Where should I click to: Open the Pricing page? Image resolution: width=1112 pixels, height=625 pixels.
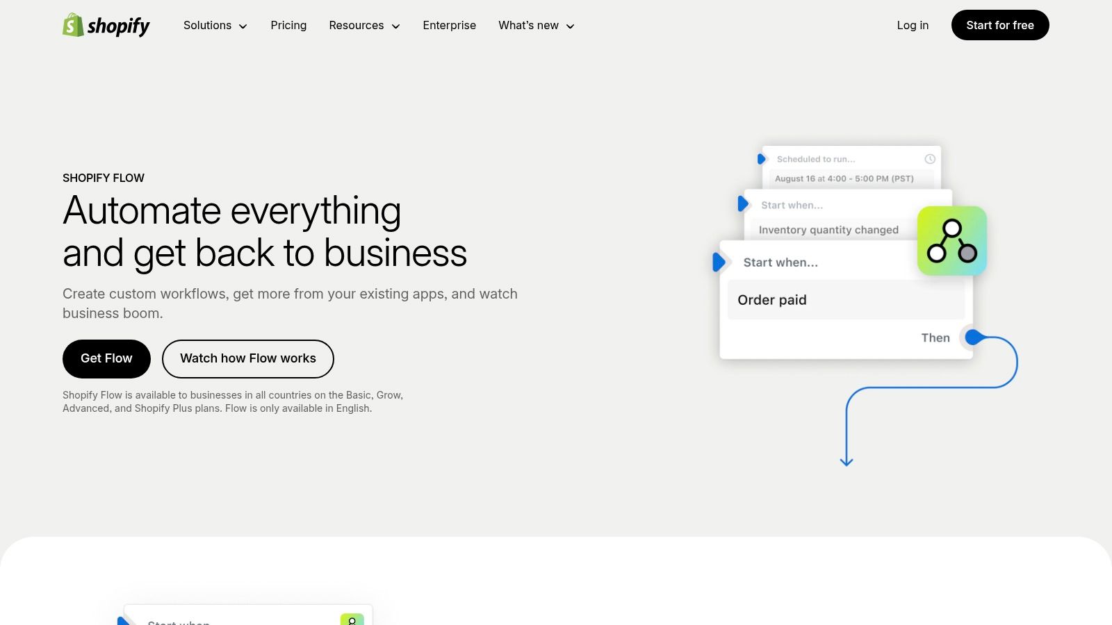pyautogui.click(x=288, y=26)
